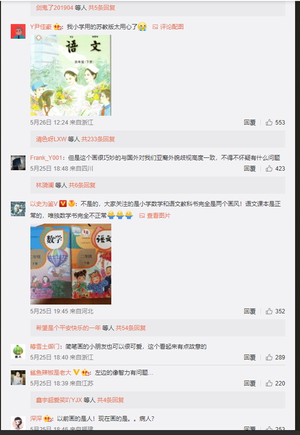
Task: Open 希望是个平安快乐的一年 user link
Action: pos(68,328)
